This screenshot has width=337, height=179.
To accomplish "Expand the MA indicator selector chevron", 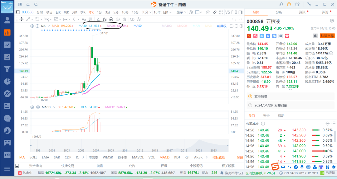I will click(49, 26).
